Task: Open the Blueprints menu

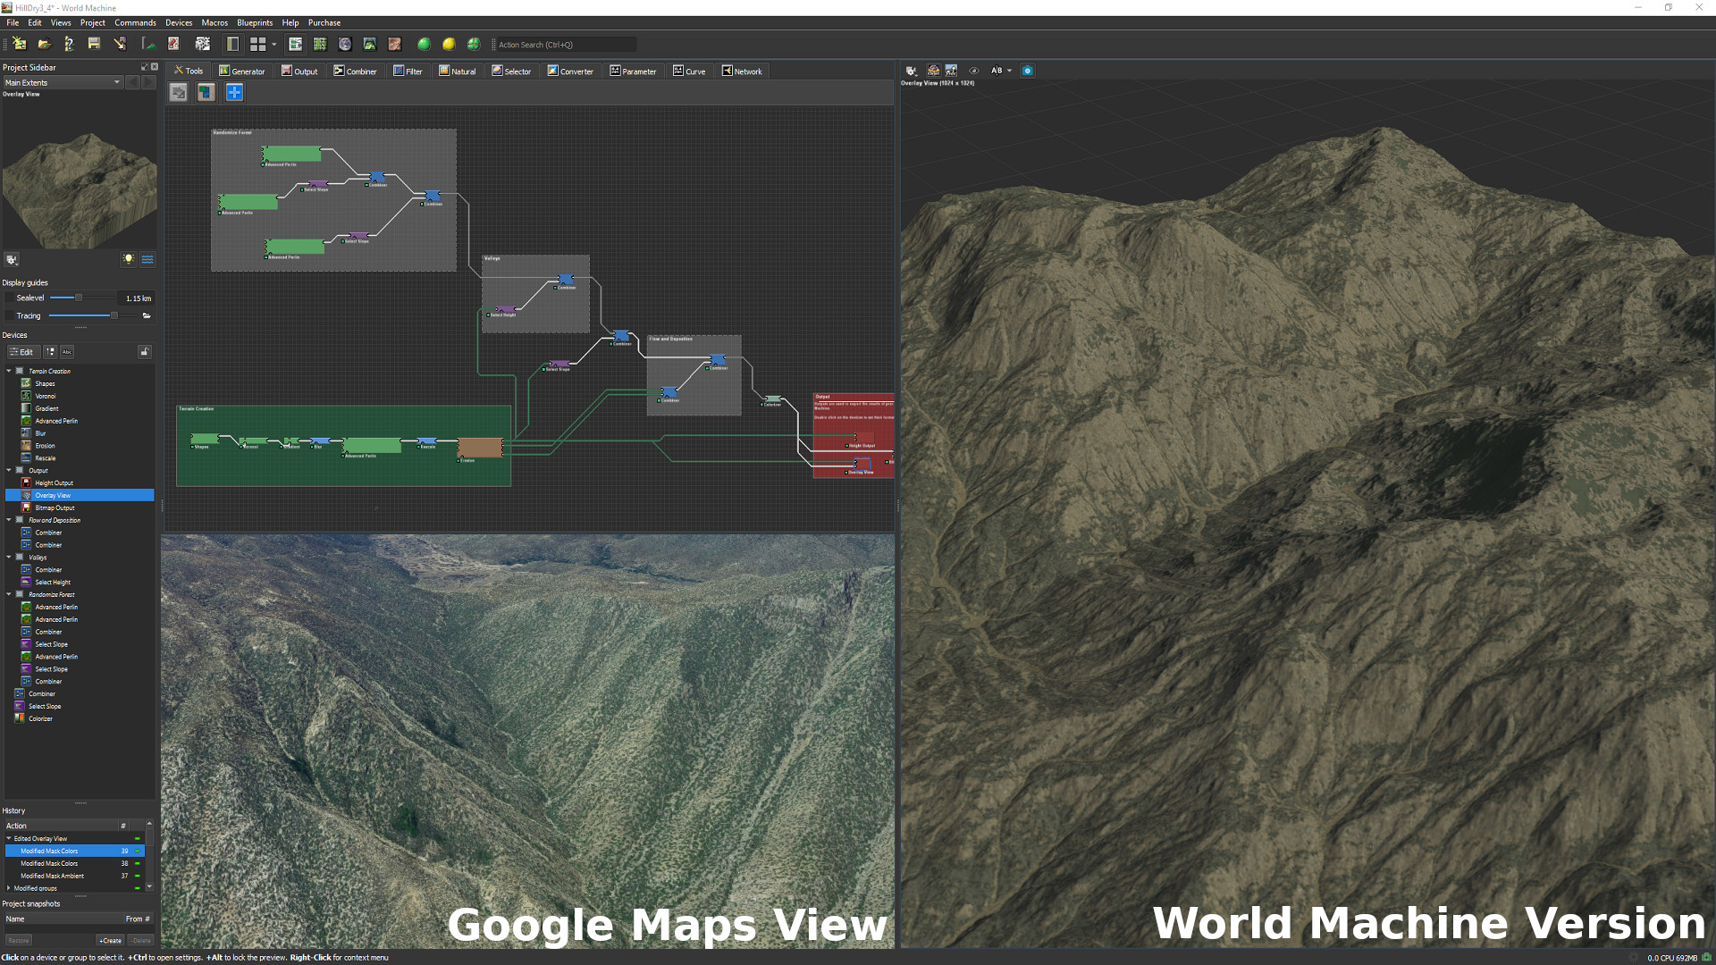Action: [x=255, y=22]
